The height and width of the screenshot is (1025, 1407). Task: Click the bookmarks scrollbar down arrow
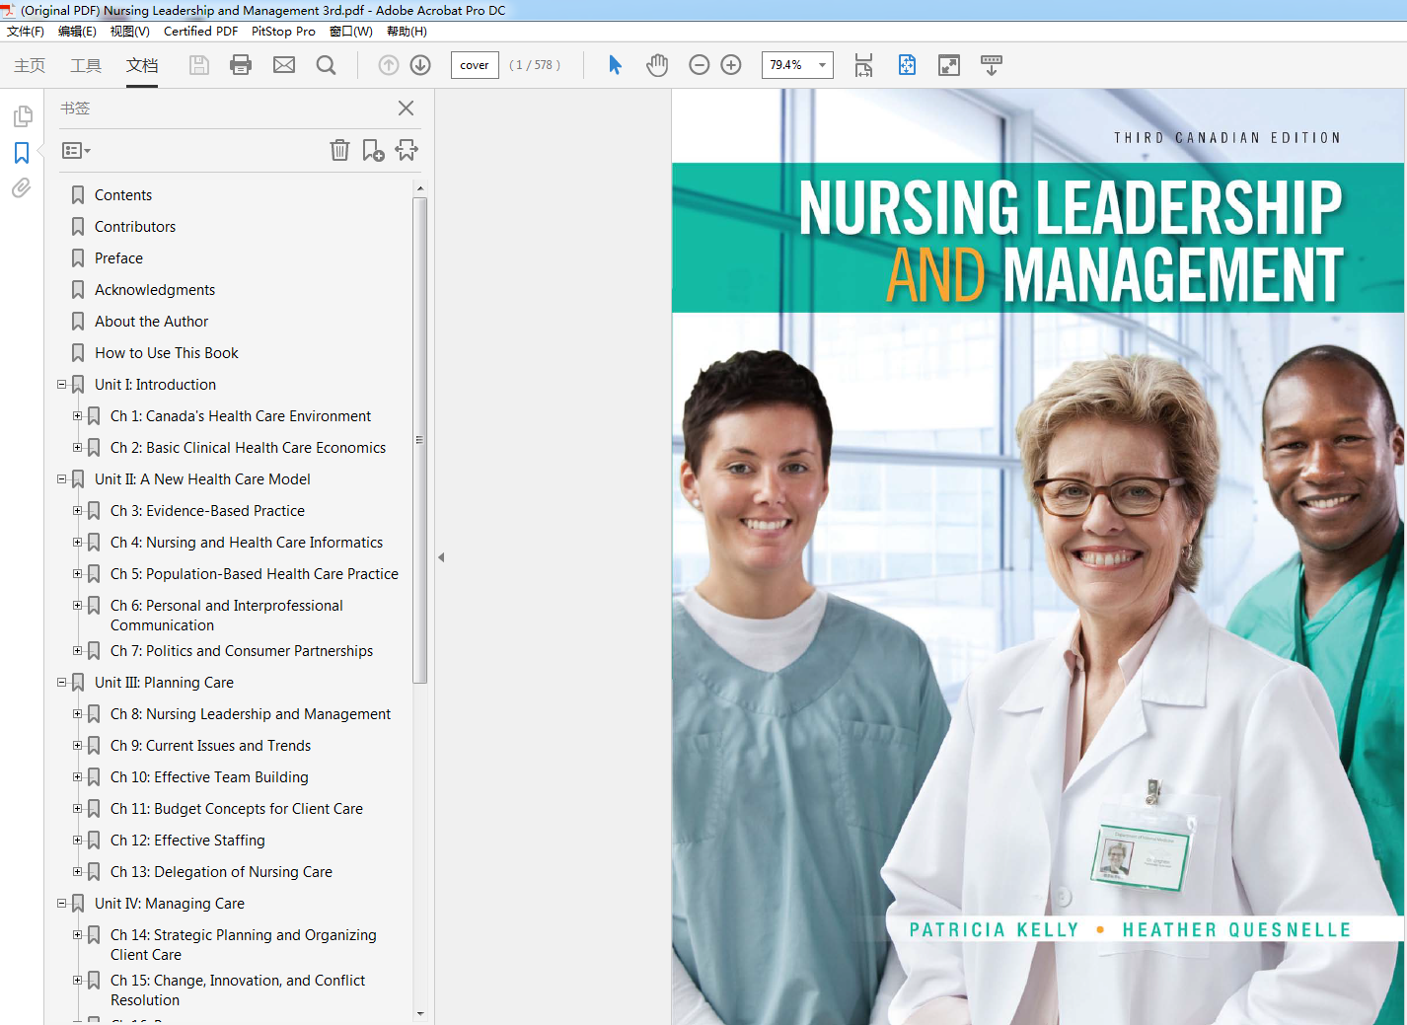point(420,1013)
